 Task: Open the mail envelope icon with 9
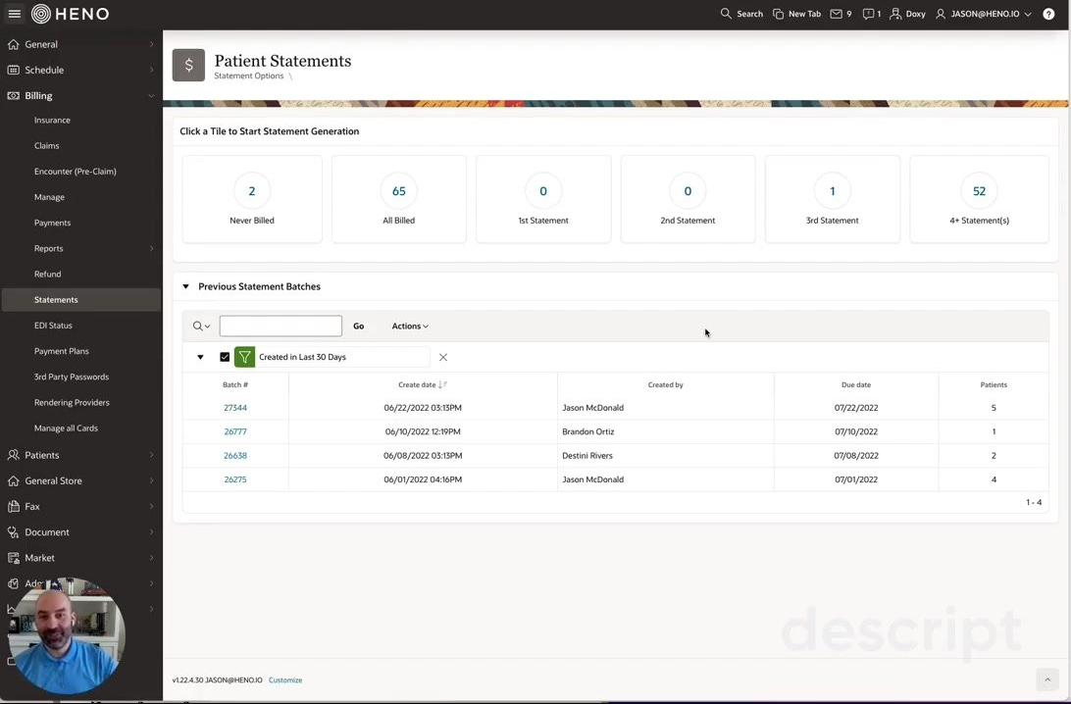836,14
